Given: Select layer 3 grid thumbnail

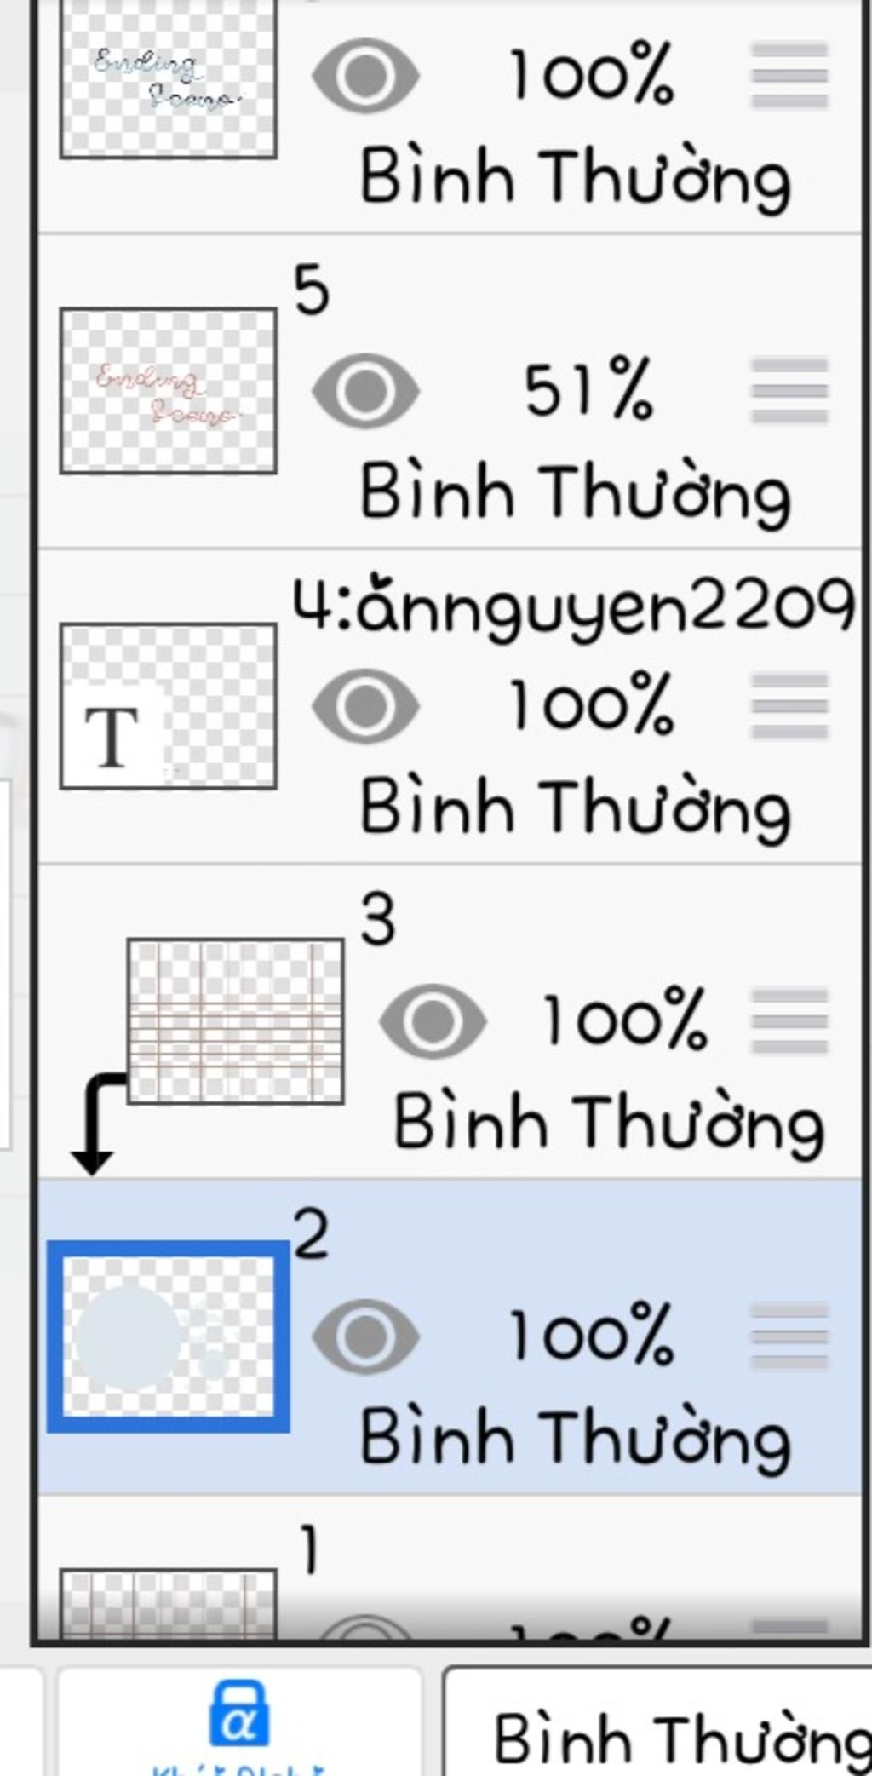Looking at the screenshot, I should pos(236,1021).
